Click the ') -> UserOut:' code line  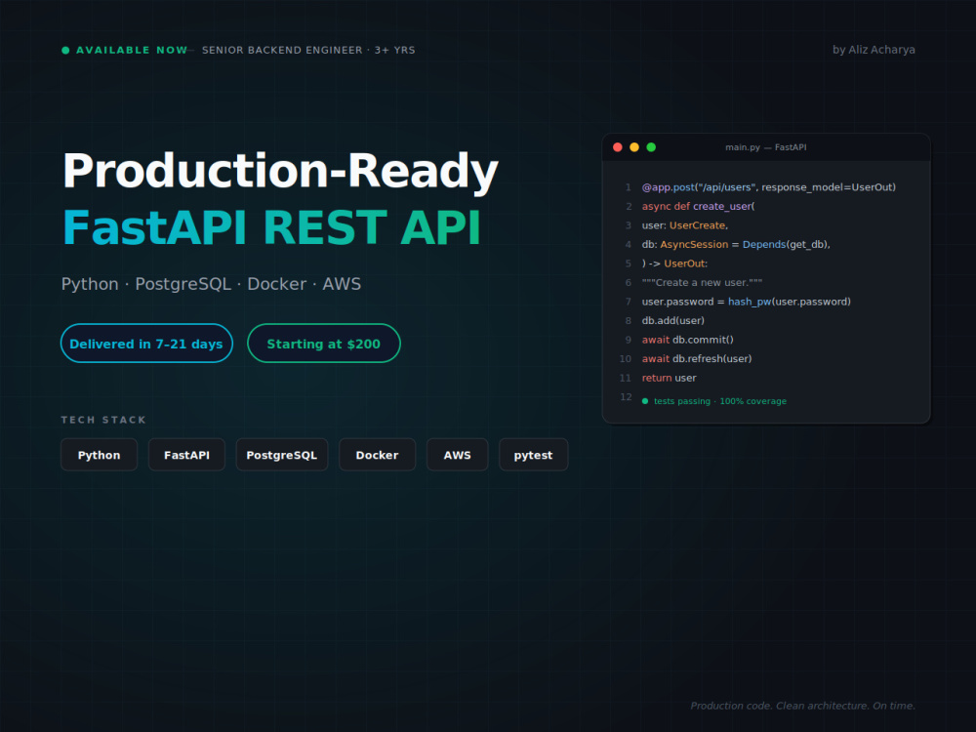[674, 264]
